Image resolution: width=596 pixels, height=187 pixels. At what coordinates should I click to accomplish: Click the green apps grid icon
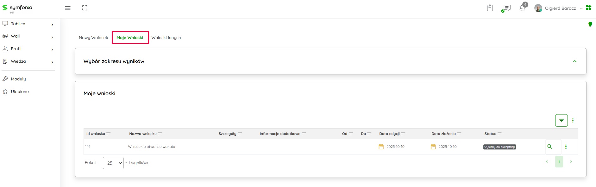(588, 8)
